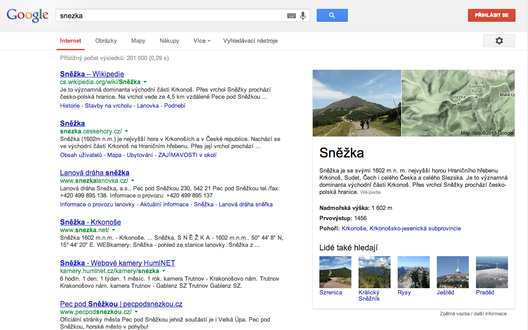The height and width of the screenshot is (330, 528).
Task: Click the Prvovýstup: 1456 line
Action: [343, 218]
